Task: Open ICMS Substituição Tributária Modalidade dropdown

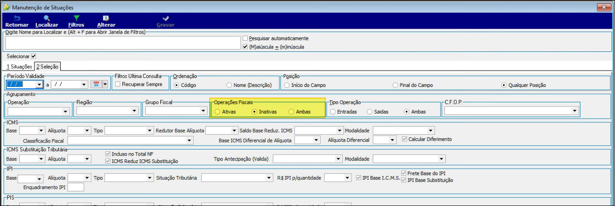Action: click(x=442, y=159)
